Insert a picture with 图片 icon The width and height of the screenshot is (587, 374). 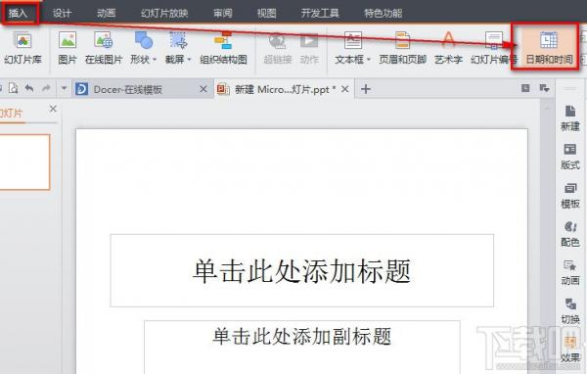(x=68, y=48)
